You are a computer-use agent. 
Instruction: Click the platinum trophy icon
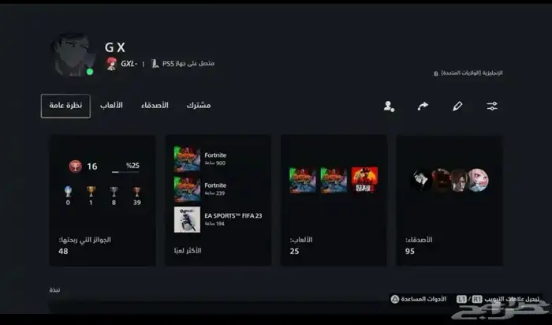(68, 192)
